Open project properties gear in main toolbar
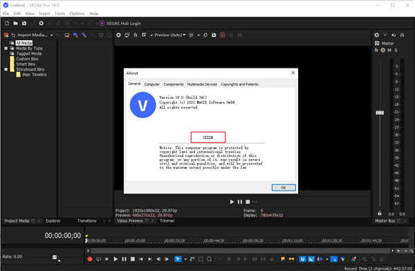This screenshot has width=415, height=271. pos(41,24)
